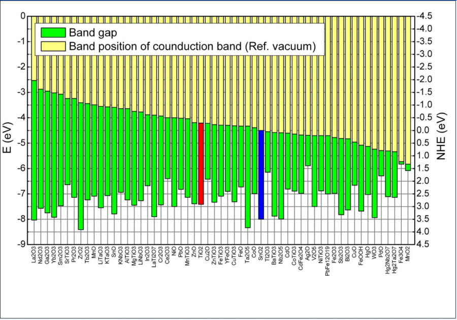Select the blue SnO2 bar

click(261, 174)
